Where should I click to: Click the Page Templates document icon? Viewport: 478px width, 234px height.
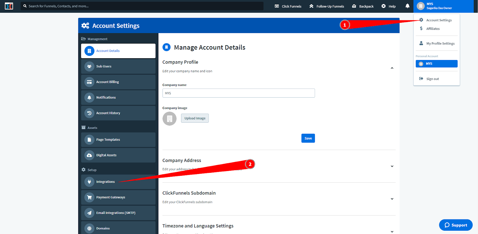pyautogui.click(x=89, y=140)
